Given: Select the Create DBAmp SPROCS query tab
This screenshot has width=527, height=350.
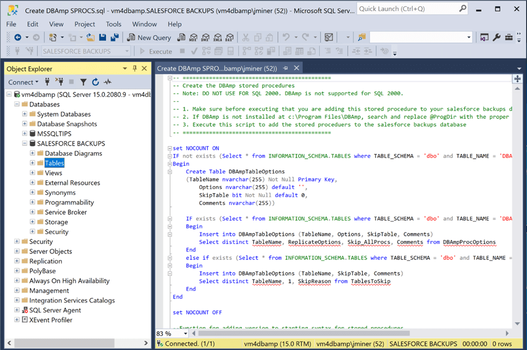Looking at the screenshot, I should (217, 67).
